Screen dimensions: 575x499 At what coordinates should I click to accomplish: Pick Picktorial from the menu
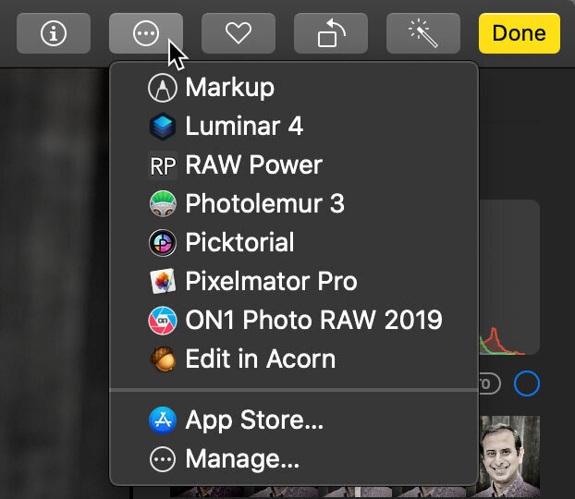[294, 243]
